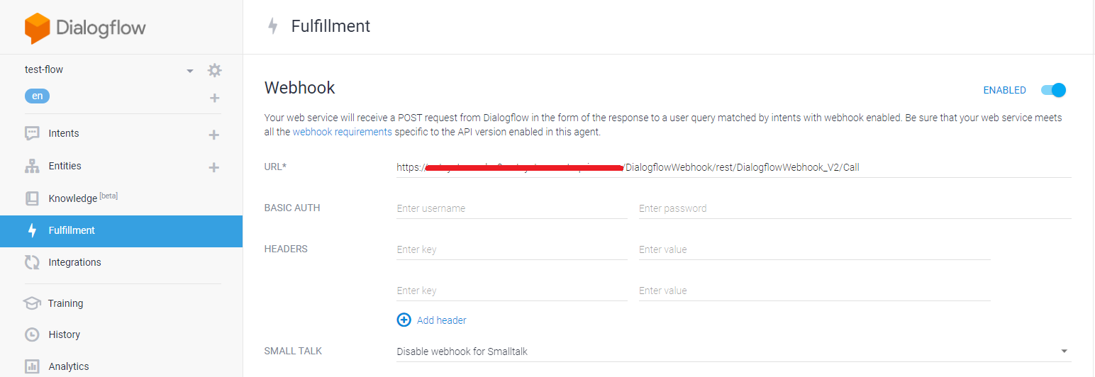Image resolution: width=1095 pixels, height=377 pixels.
Task: Toggle the webhook ENABLED switch
Action: click(1054, 90)
